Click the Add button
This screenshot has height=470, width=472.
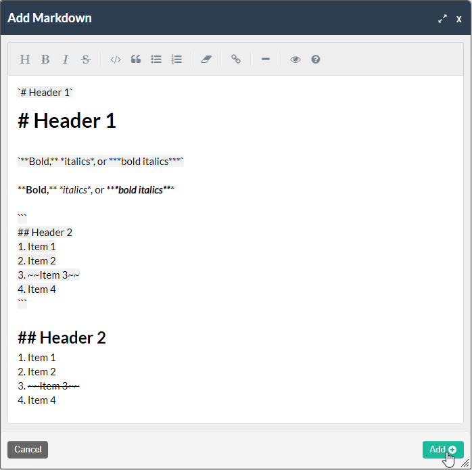443,450
